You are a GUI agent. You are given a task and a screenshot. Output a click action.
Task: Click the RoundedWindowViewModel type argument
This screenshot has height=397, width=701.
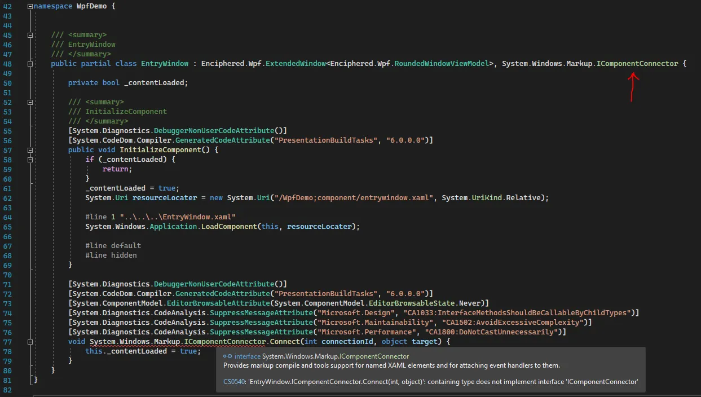(x=442, y=64)
